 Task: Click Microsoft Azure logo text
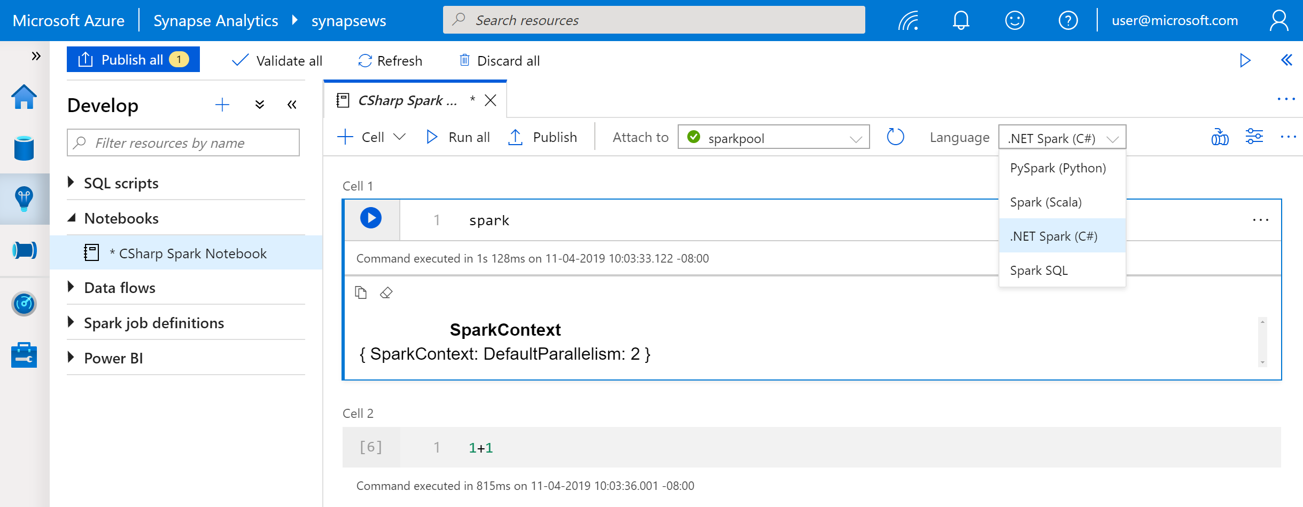[68, 21]
